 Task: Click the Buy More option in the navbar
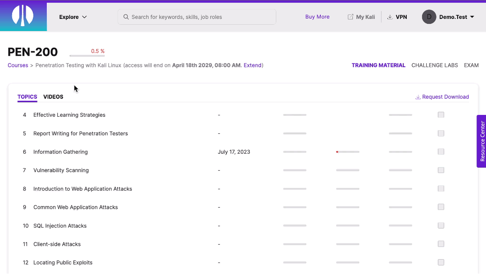317,17
